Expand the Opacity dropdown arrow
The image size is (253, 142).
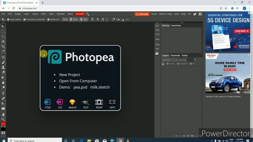[x=195, y=60]
